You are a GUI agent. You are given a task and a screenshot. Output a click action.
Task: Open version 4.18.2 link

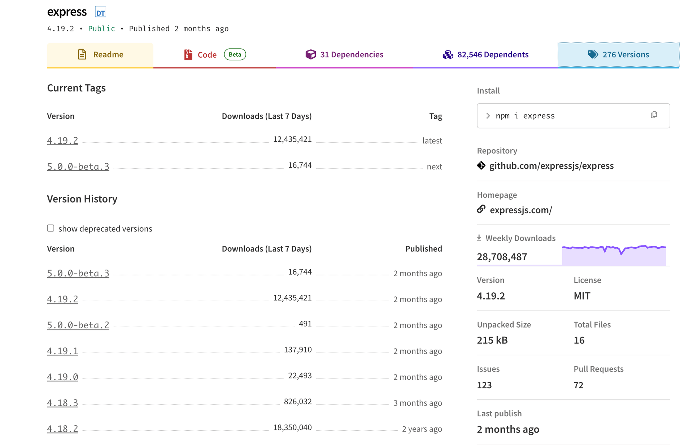[x=62, y=429]
